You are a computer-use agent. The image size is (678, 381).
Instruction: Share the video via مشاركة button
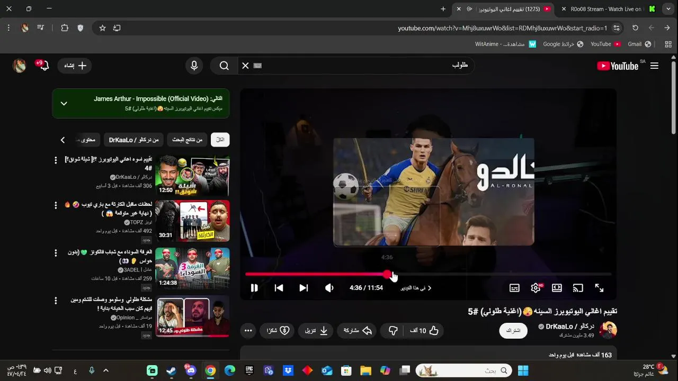point(358,331)
